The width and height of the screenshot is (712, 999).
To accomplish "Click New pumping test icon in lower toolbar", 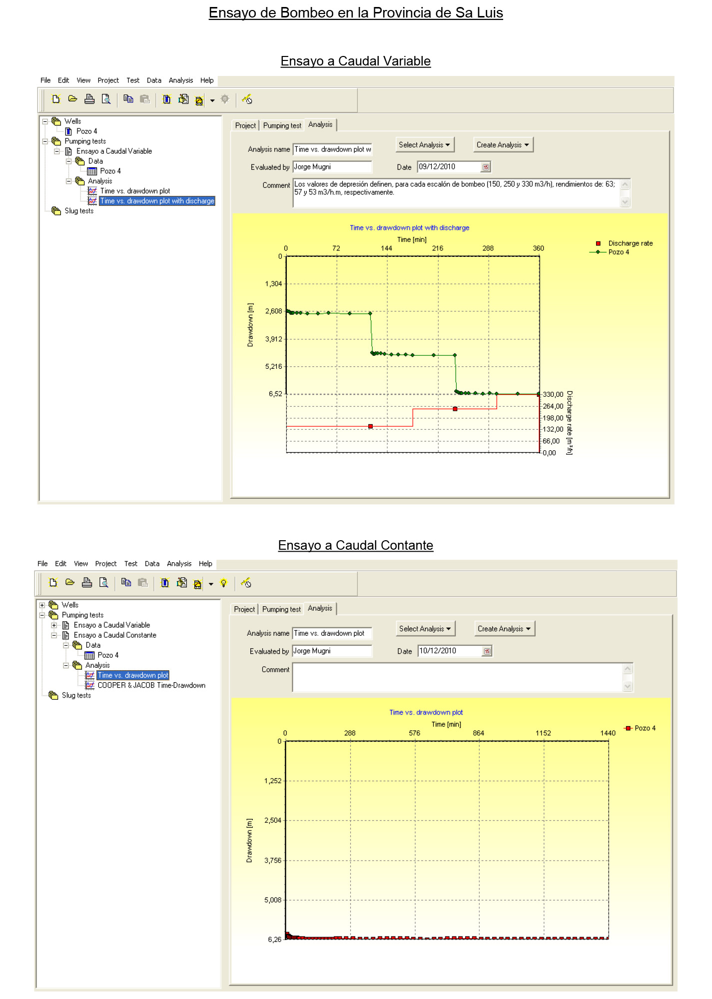I will [x=182, y=583].
